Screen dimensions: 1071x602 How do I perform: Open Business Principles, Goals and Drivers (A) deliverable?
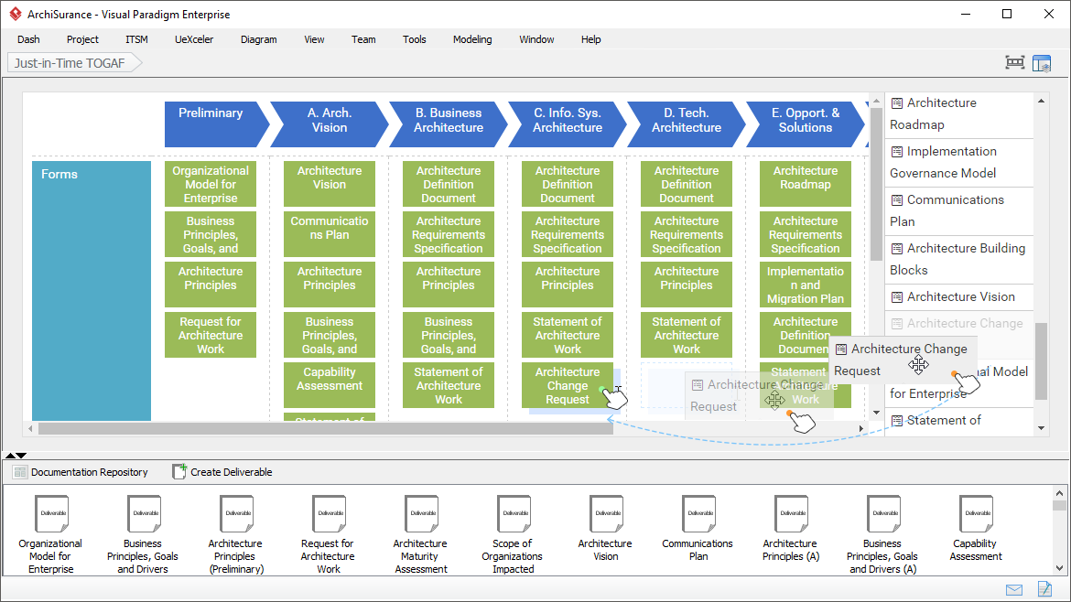(882, 535)
